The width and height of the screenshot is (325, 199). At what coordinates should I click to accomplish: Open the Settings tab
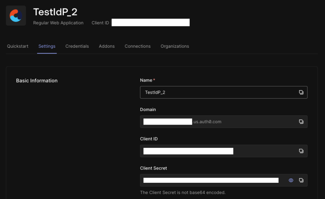click(47, 46)
